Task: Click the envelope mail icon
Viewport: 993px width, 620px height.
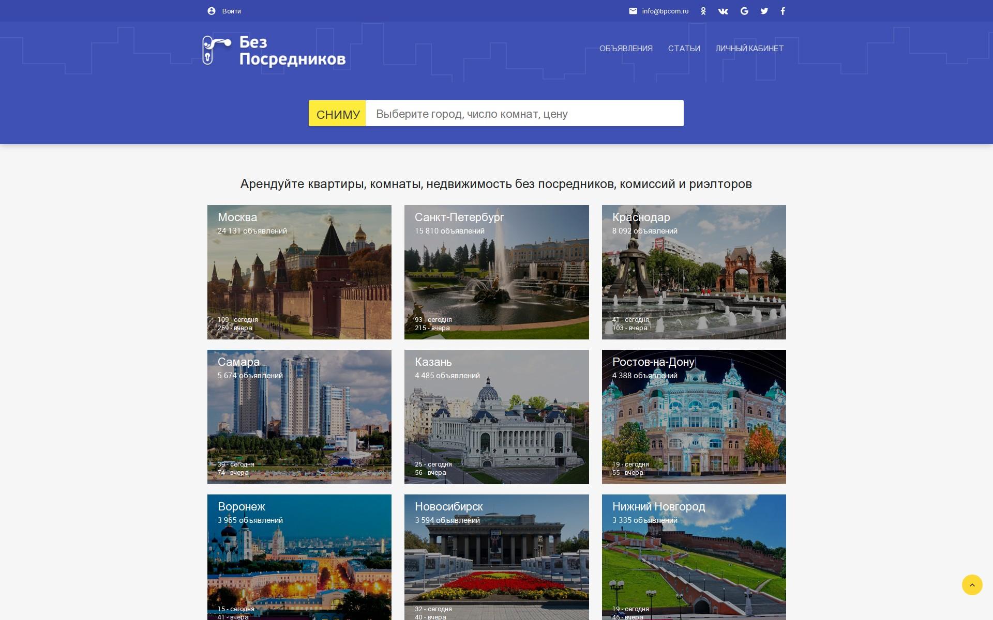Action: tap(633, 11)
